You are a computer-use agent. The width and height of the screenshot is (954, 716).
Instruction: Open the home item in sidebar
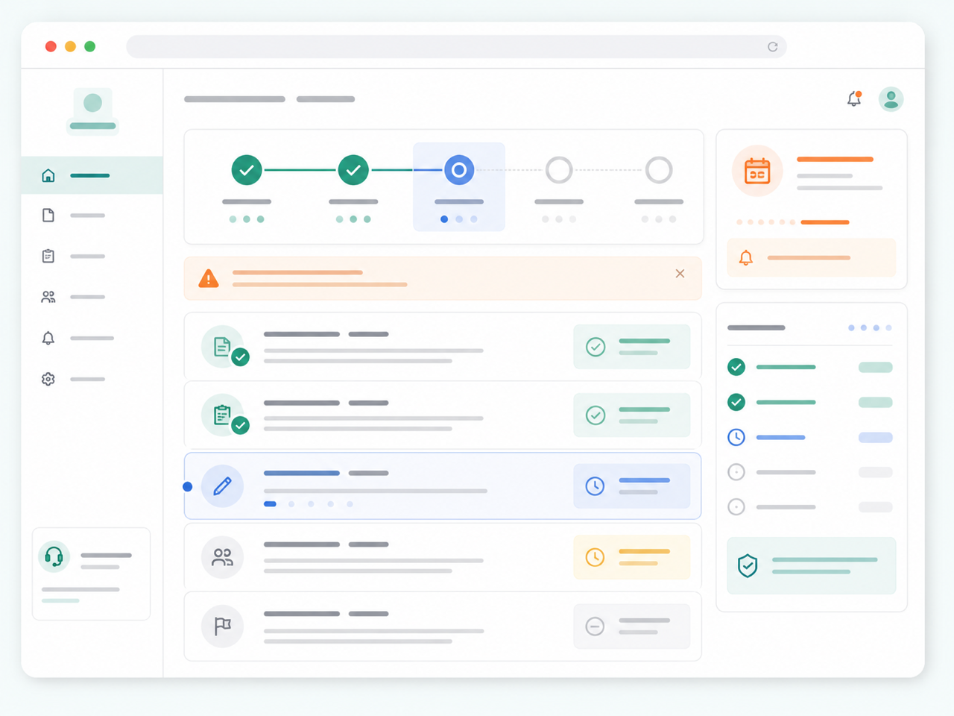click(92, 175)
